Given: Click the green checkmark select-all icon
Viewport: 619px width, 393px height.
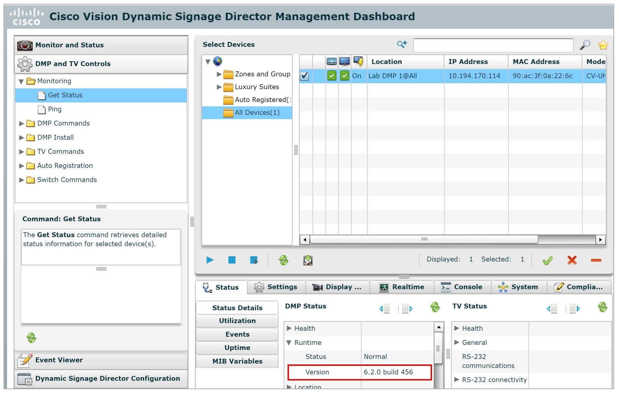Looking at the screenshot, I should 547,260.
